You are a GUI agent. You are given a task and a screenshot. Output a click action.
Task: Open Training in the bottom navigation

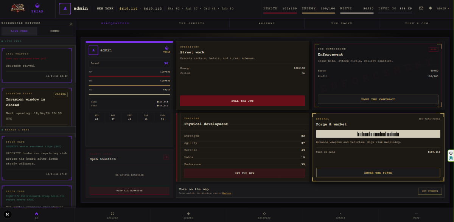pos(264,215)
